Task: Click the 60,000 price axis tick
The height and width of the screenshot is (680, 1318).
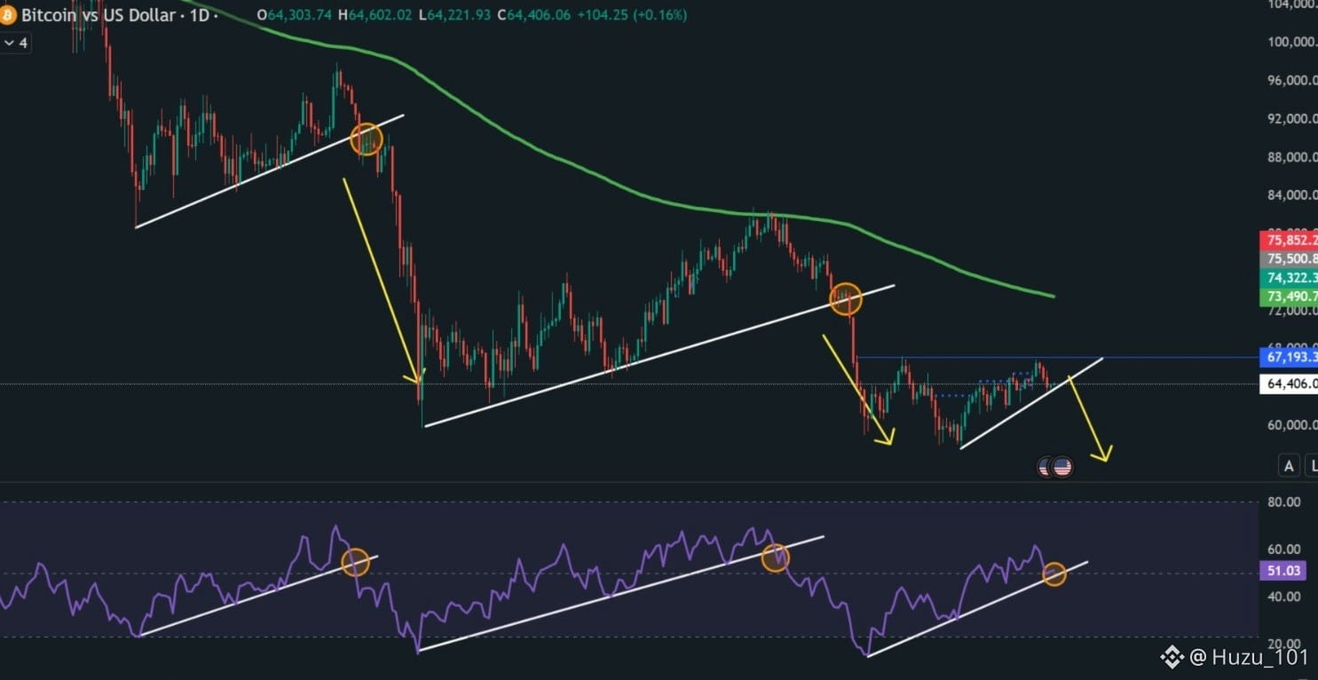Action: click(x=1293, y=425)
